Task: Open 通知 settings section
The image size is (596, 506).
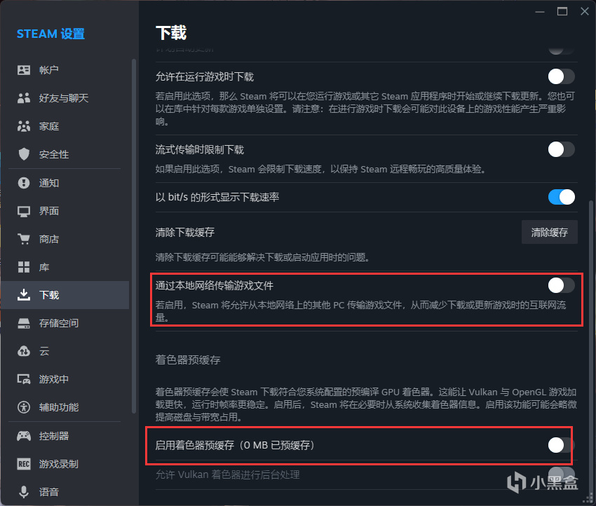Action: pos(65,183)
